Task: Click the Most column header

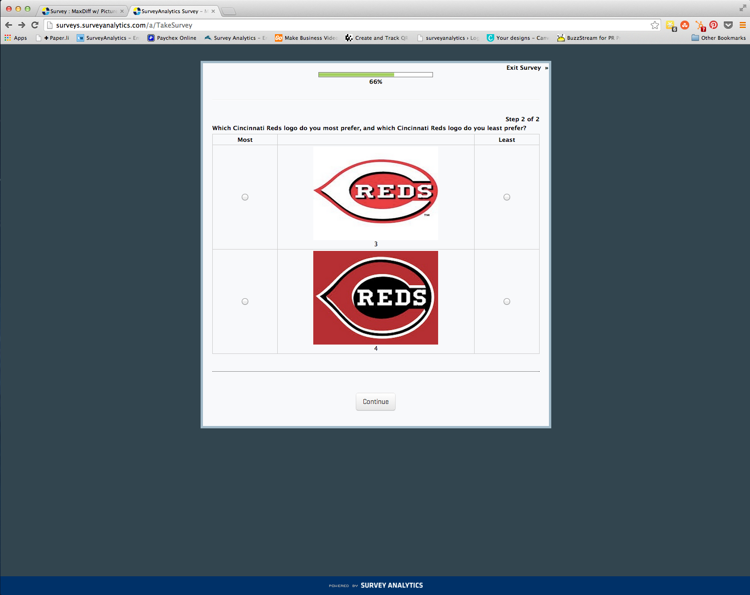Action: tap(245, 140)
